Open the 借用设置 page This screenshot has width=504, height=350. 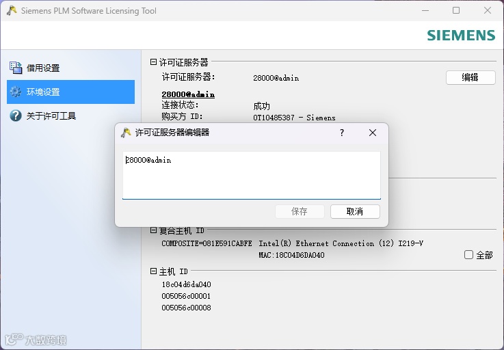[x=70, y=68]
